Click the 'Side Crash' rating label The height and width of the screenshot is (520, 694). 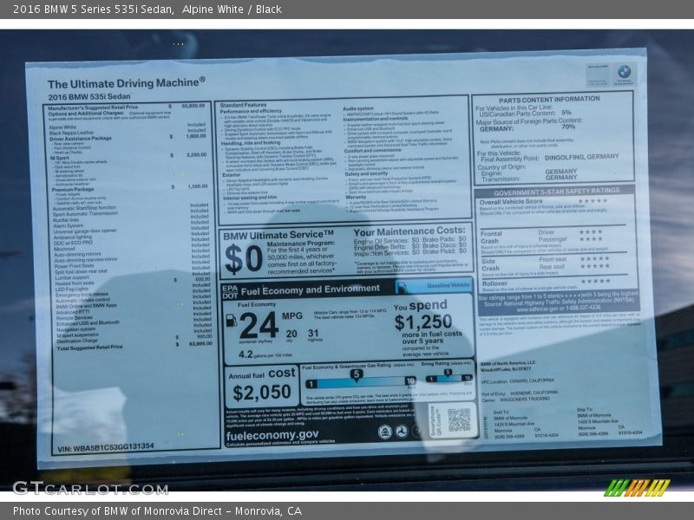(490, 264)
